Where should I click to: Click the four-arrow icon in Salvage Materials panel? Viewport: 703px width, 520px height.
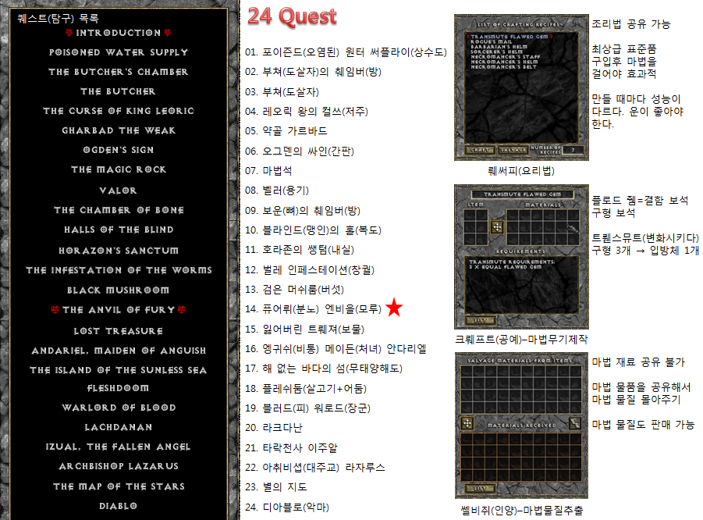click(x=467, y=423)
